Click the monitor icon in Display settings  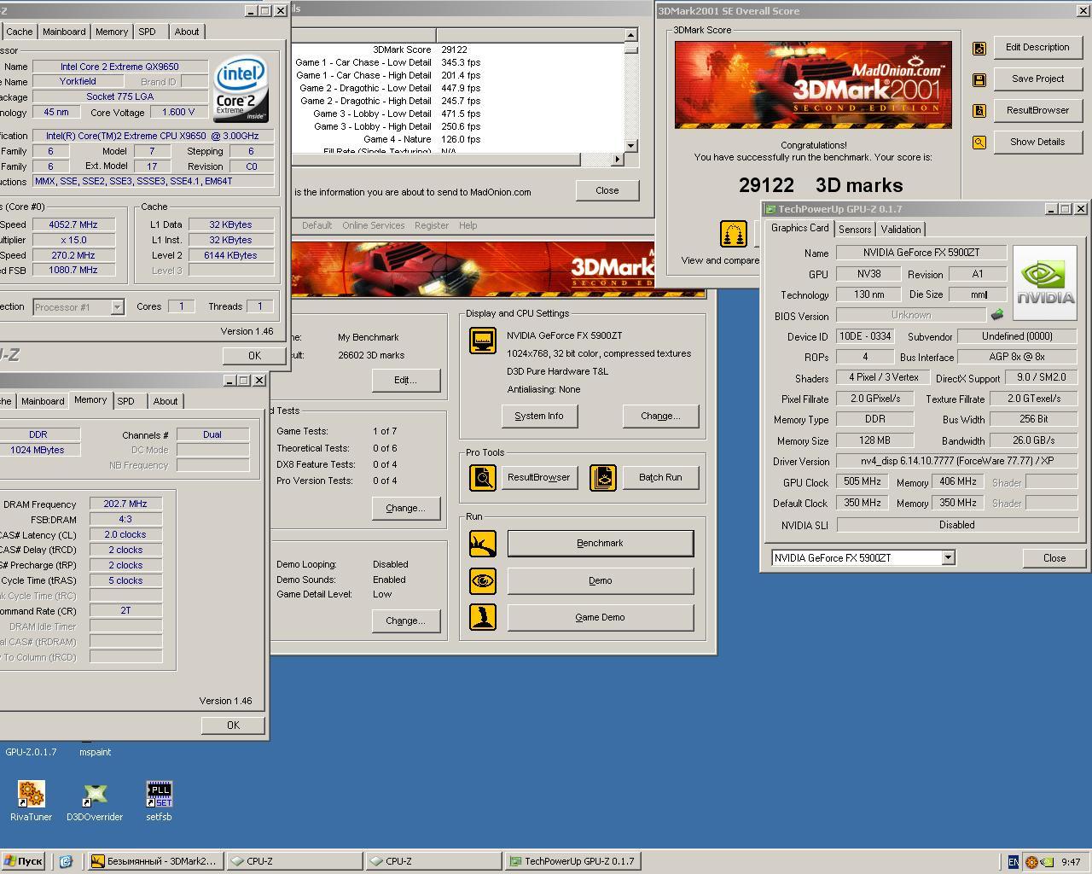tap(483, 341)
